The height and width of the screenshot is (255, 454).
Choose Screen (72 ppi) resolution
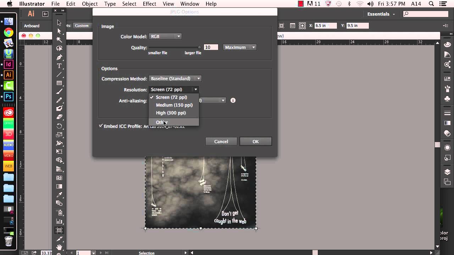[174, 97]
